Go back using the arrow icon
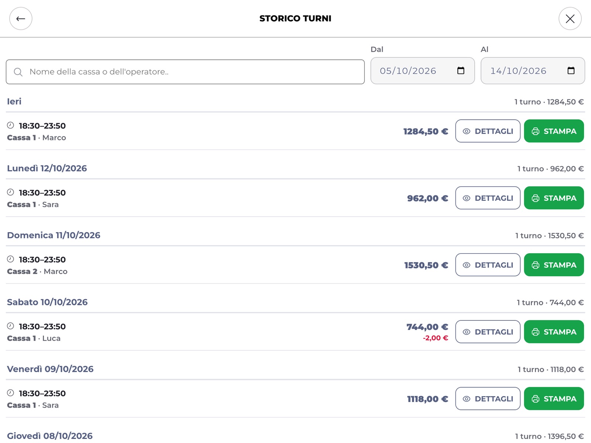Viewport: 591px width, 443px height. click(21, 18)
